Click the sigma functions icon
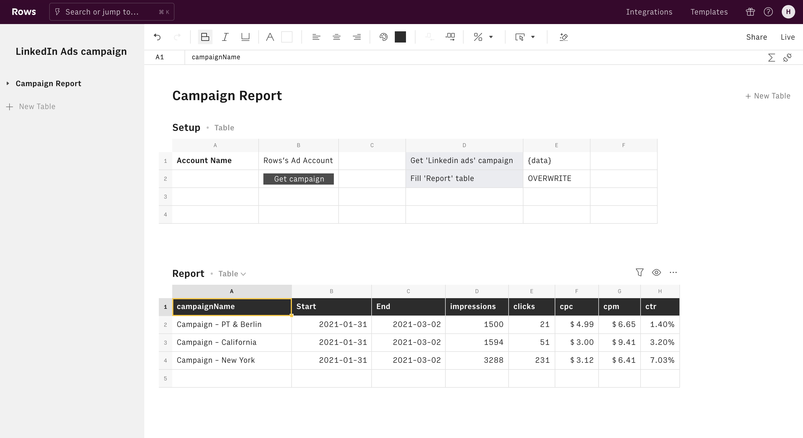Image resolution: width=803 pixels, height=438 pixels. pyautogui.click(x=771, y=57)
